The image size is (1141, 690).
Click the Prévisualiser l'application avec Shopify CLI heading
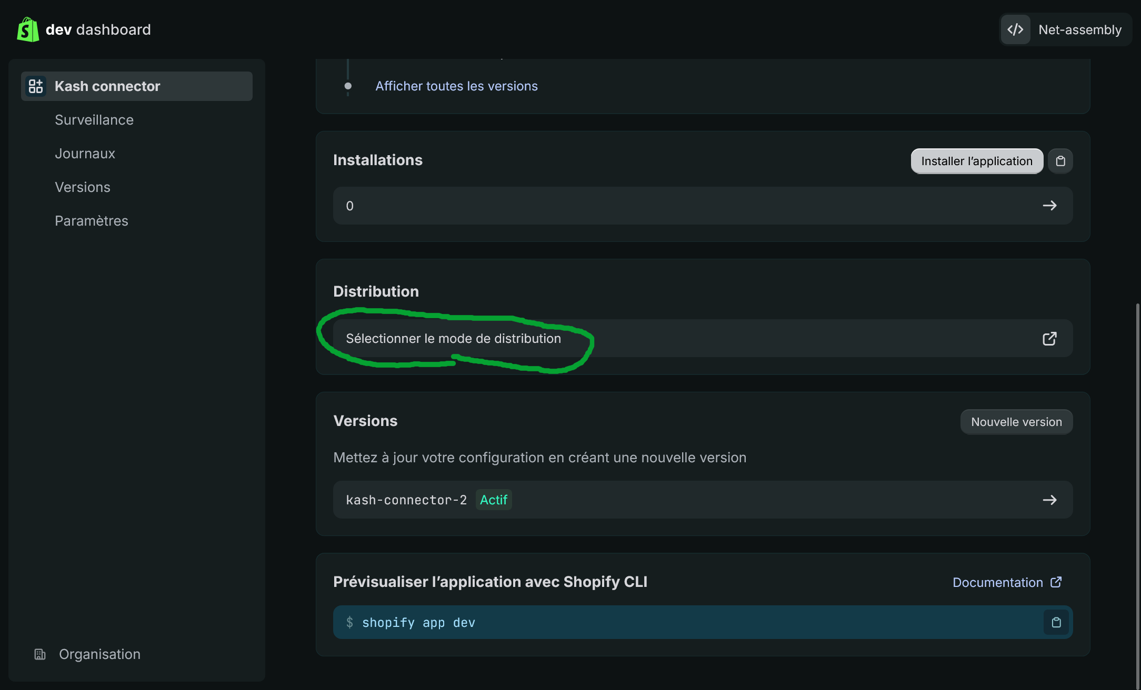pos(490,582)
